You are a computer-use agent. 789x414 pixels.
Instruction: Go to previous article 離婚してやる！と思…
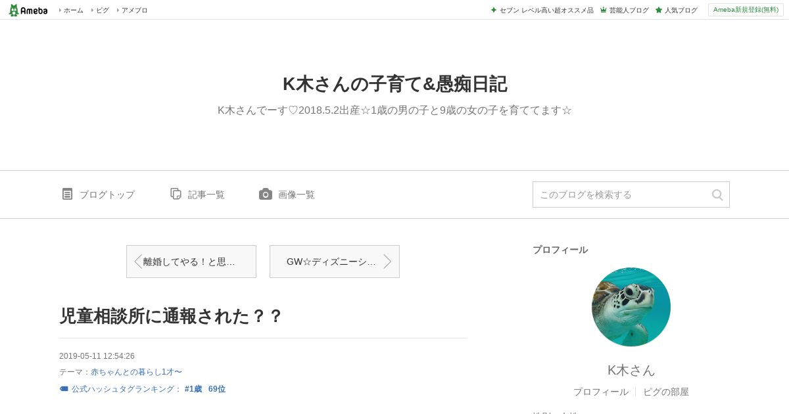click(x=191, y=262)
